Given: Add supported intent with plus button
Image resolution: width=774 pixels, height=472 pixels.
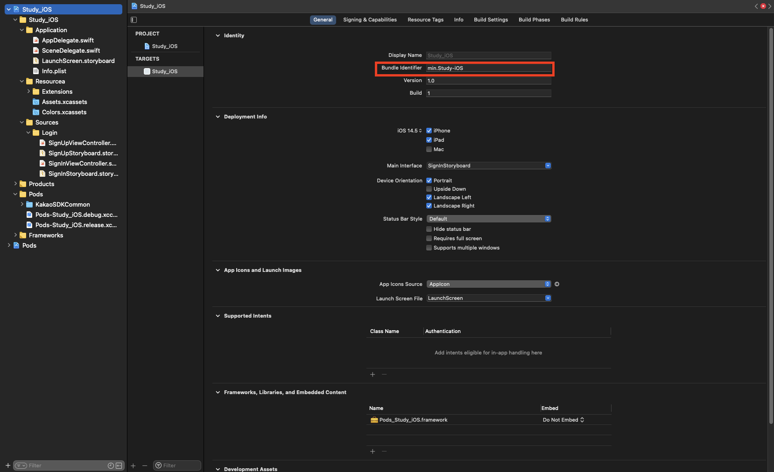Looking at the screenshot, I should (x=373, y=374).
